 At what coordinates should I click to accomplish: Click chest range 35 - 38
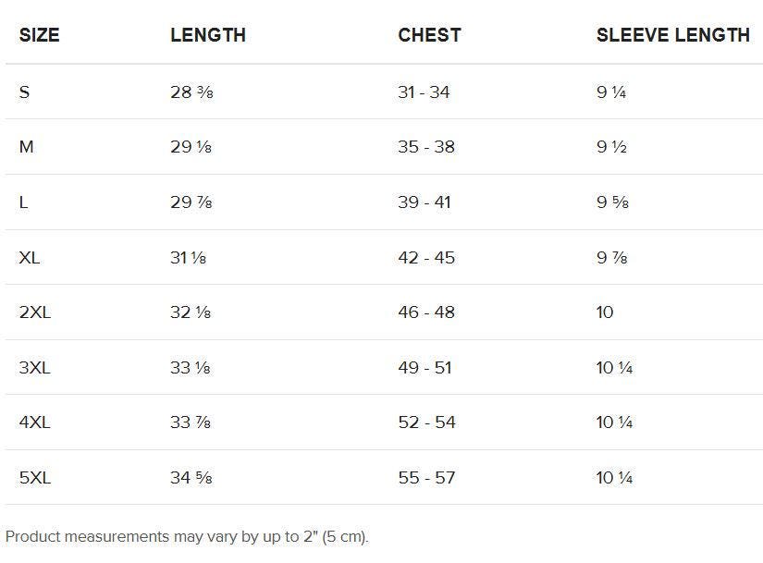(426, 147)
